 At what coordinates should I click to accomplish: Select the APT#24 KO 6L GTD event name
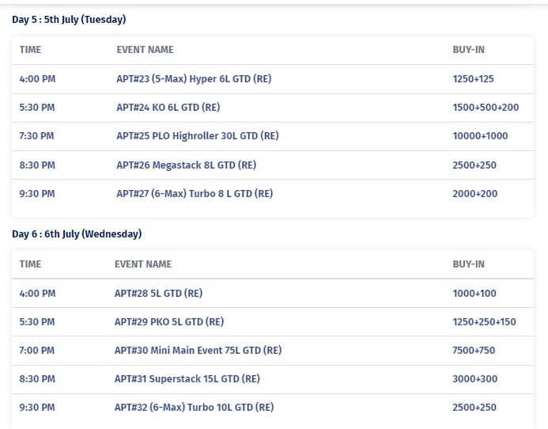coord(168,108)
